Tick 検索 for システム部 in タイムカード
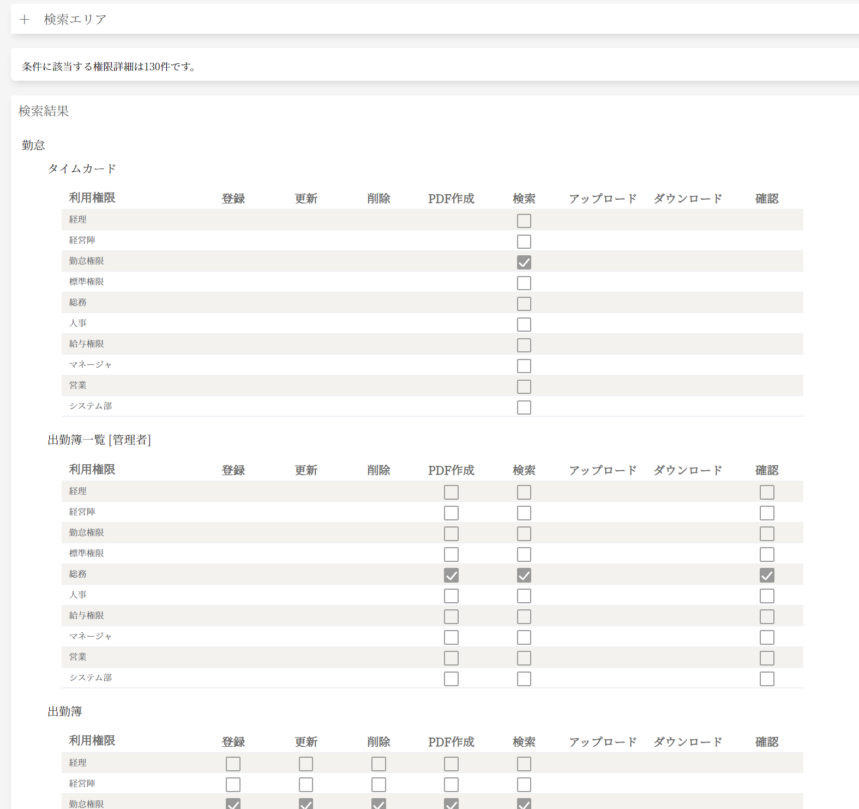 click(524, 408)
